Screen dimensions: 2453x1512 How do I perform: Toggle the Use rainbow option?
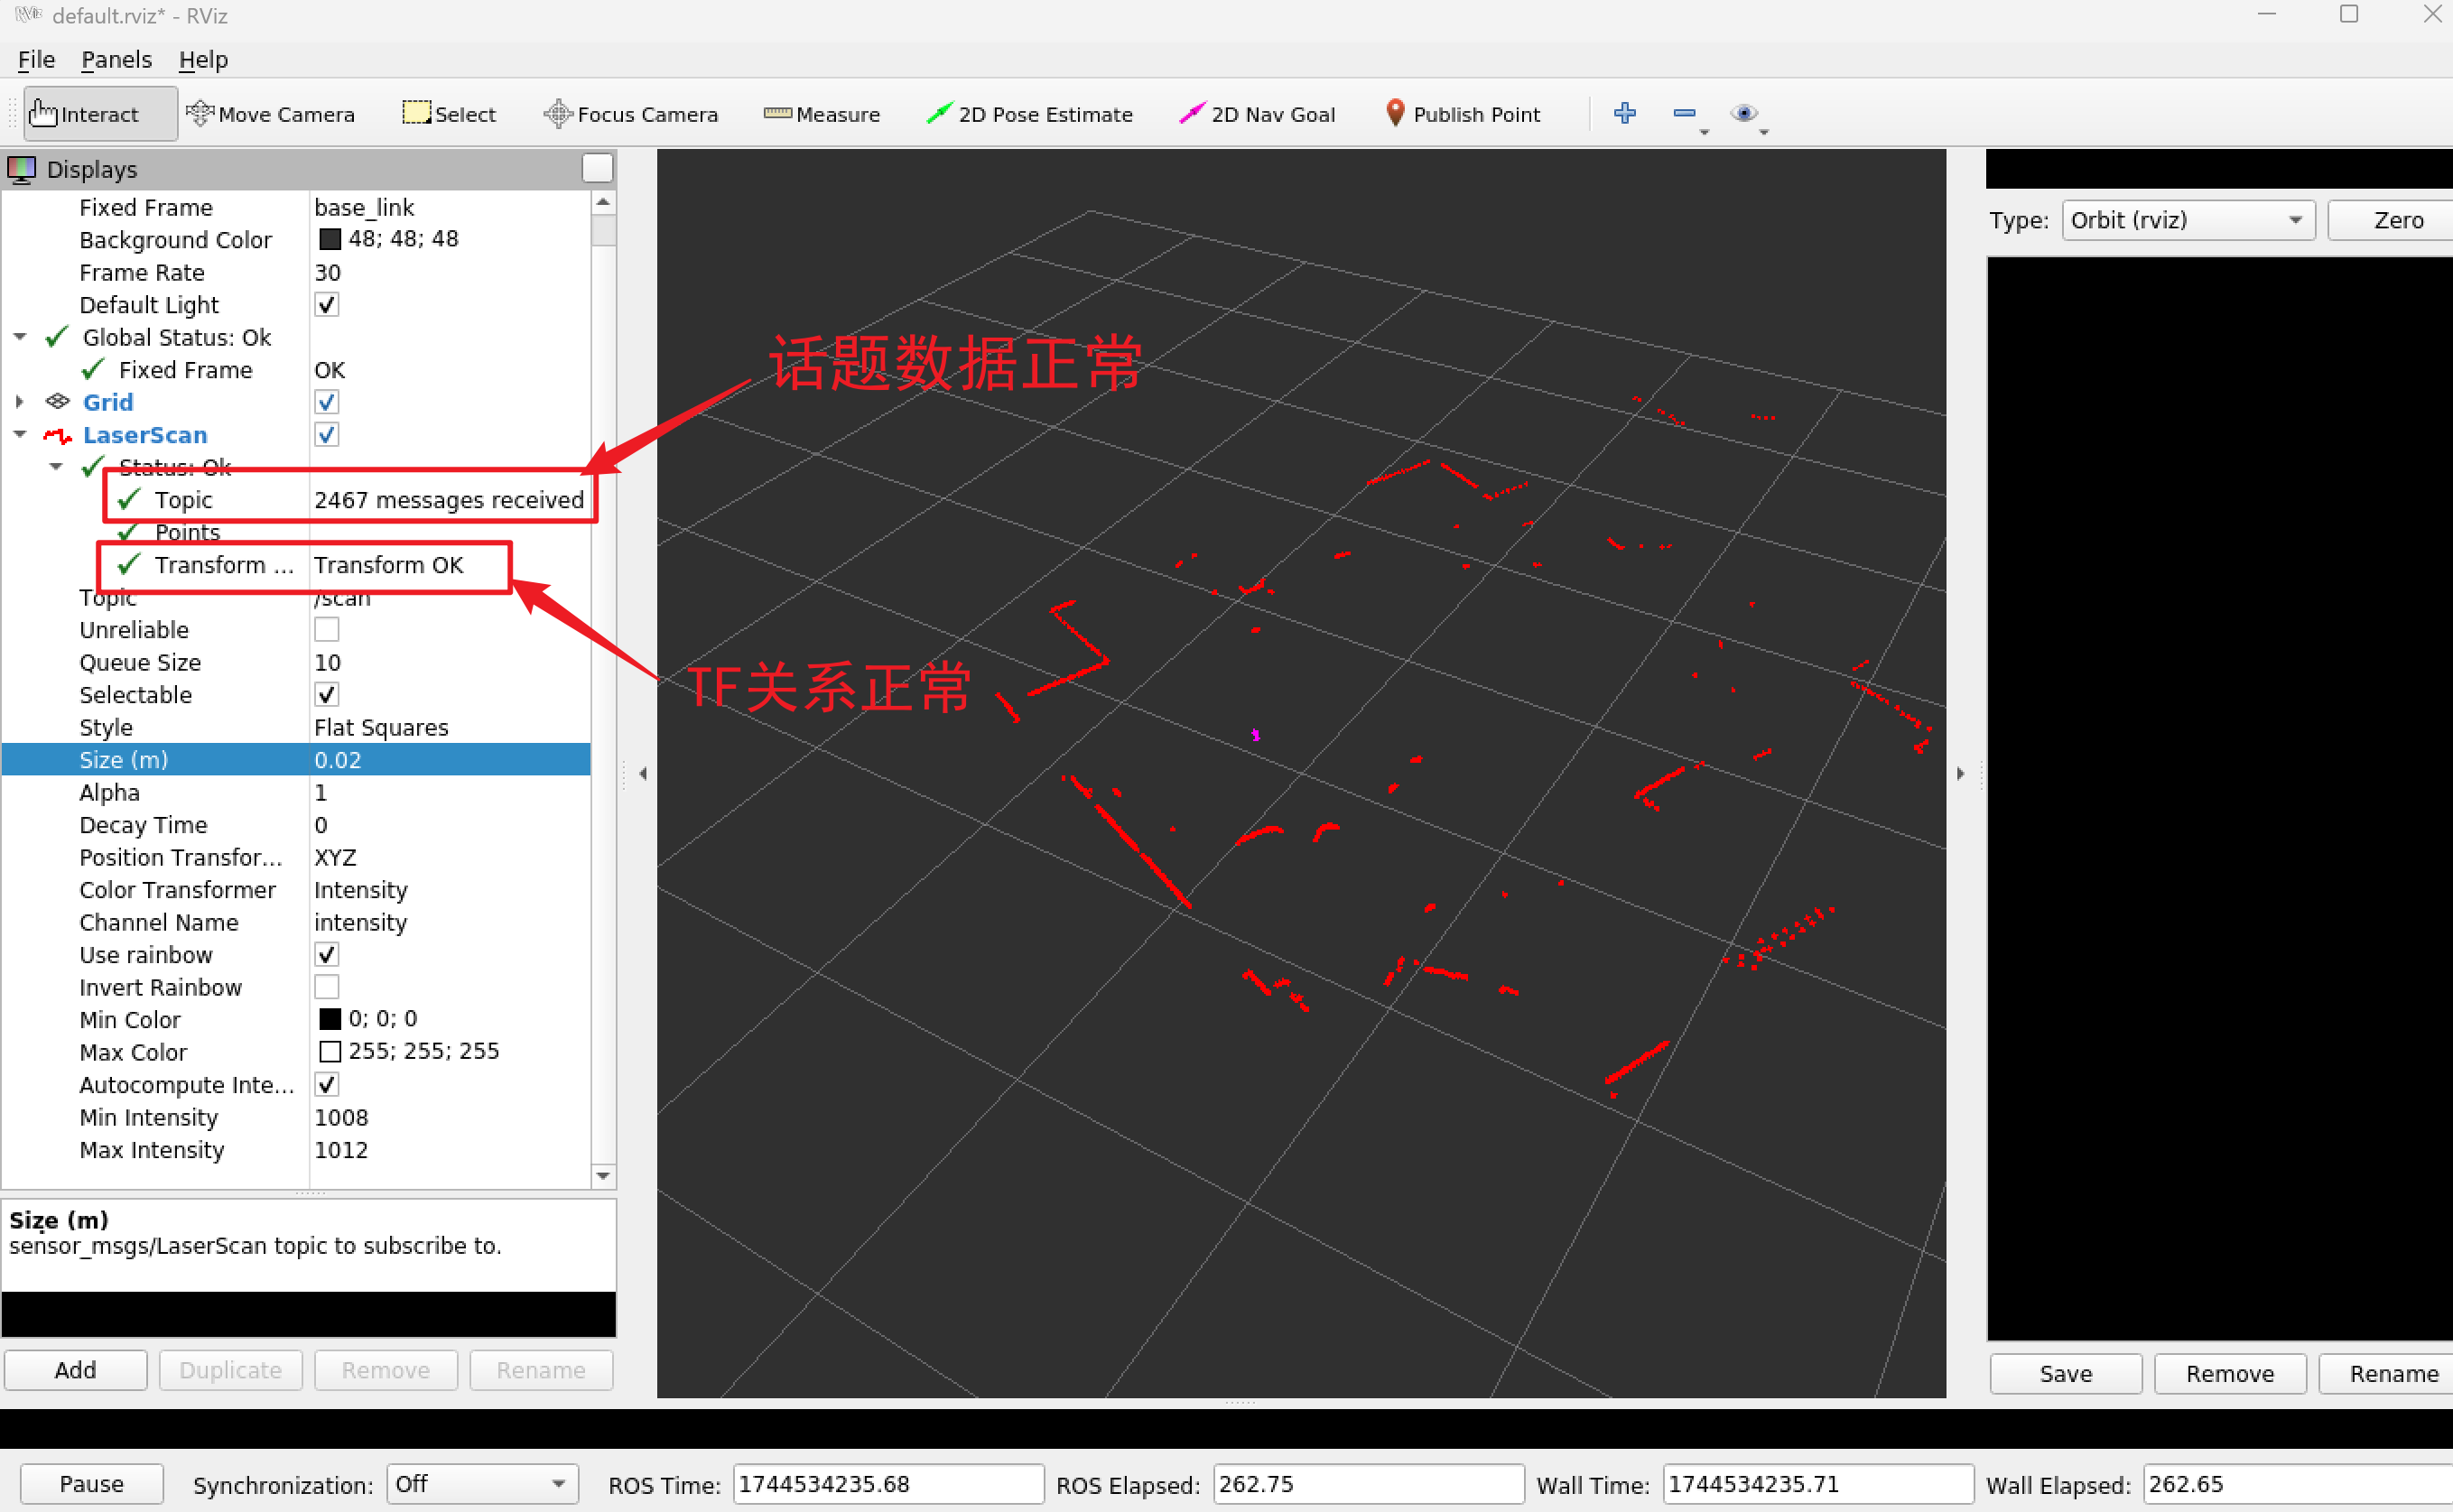tap(326, 954)
